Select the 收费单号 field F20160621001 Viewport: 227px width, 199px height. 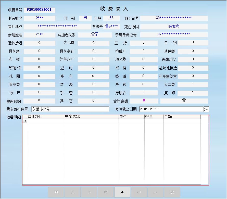[x=39, y=10]
